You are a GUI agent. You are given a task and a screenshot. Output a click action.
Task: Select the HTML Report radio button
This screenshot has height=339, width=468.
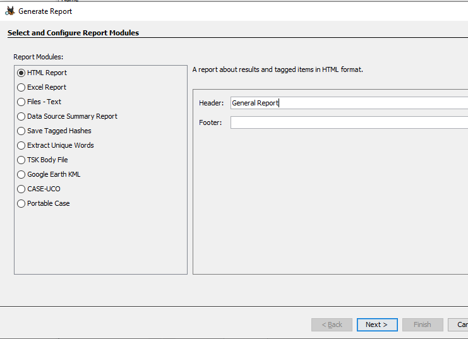click(21, 73)
